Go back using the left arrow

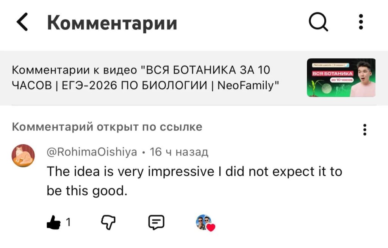pyautogui.click(x=22, y=22)
